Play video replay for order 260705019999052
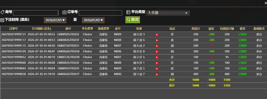 [x=157, y=57]
